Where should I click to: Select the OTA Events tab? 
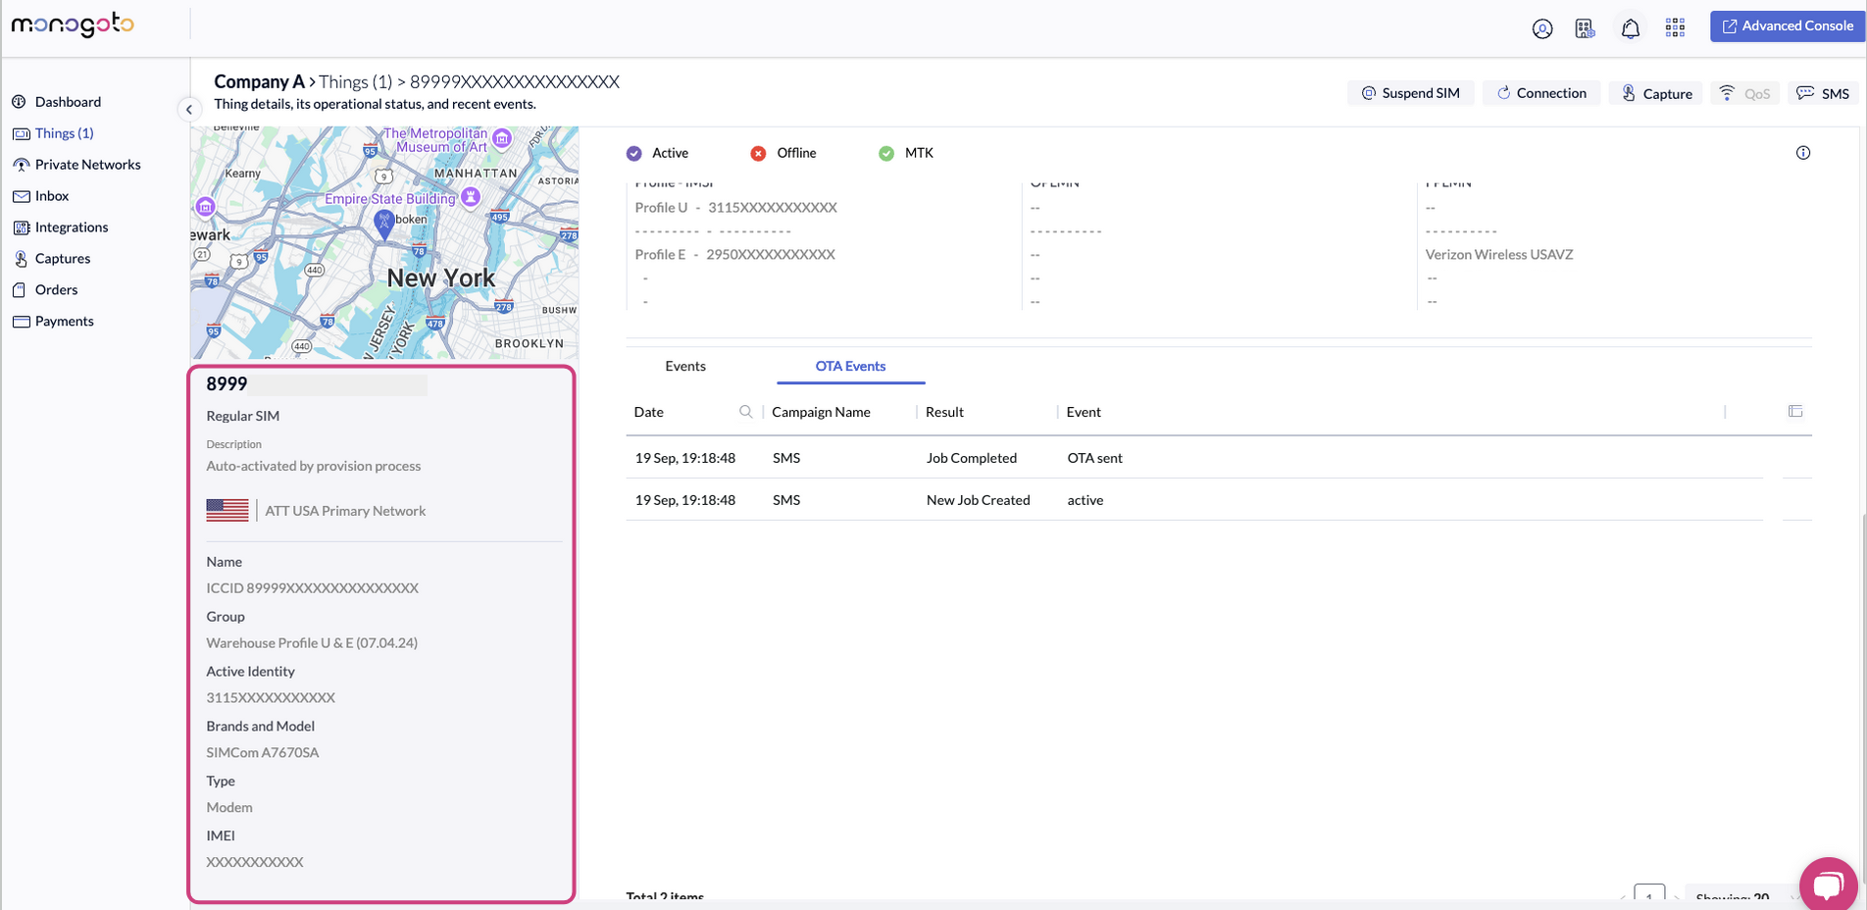point(850,366)
